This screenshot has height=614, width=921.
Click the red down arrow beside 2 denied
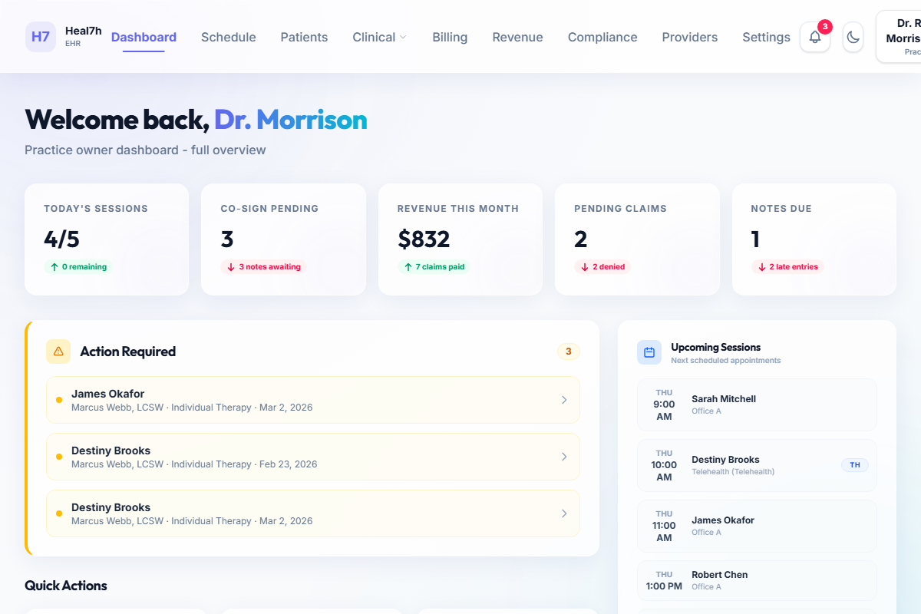pyautogui.click(x=585, y=266)
